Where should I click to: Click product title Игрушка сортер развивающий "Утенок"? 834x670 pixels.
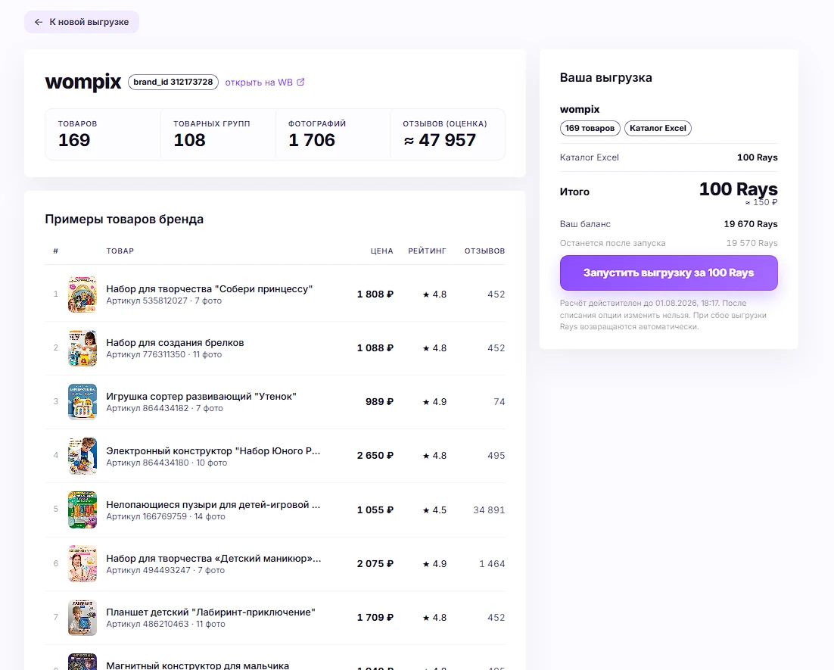click(x=201, y=397)
